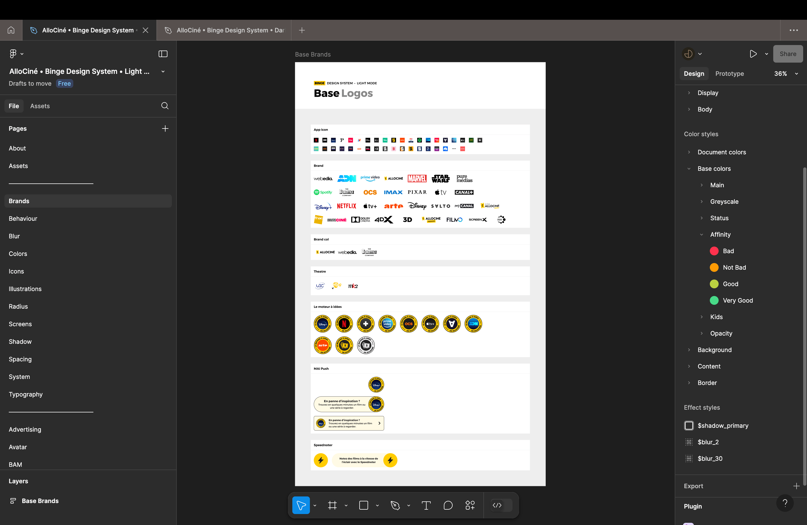This screenshot has height=525, width=807.
Task: Open the Actions components tool
Action: 470,505
